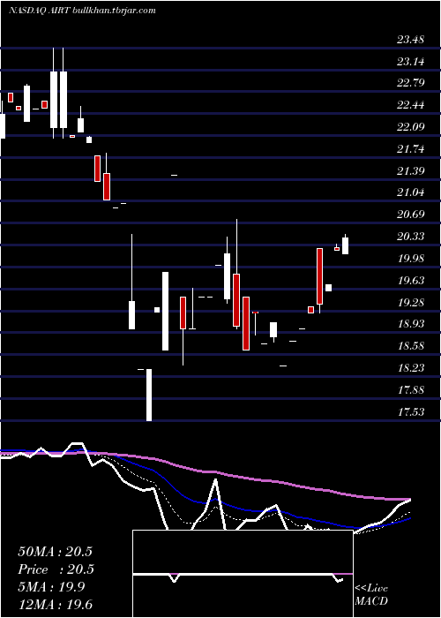Click the 19.98 price axis label
This screenshot has width=441, height=618.
tap(411, 259)
